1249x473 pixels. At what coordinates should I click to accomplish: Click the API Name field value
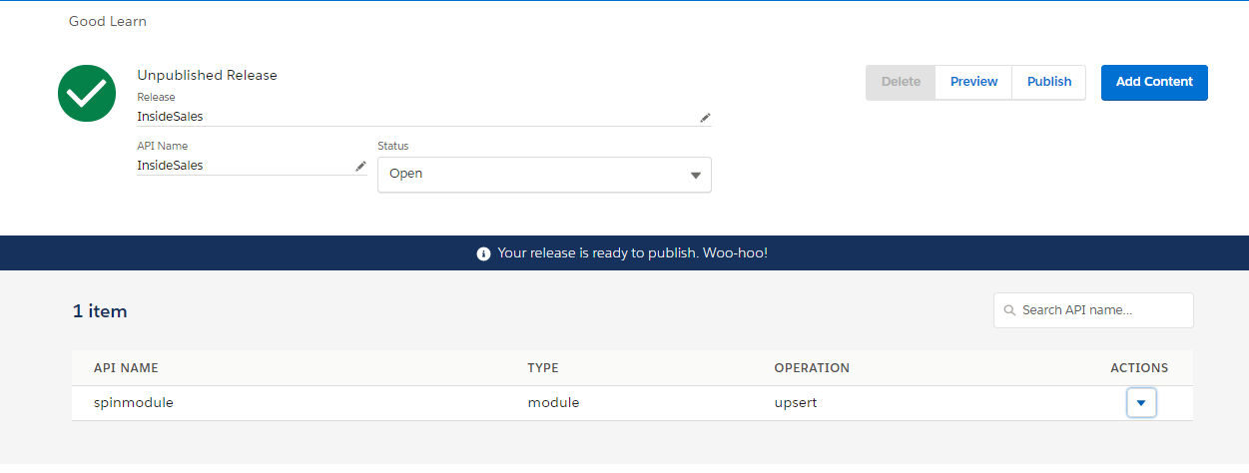[245, 166]
